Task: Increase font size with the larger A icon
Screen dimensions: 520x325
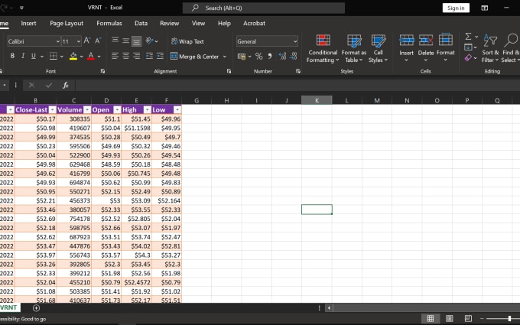Action: pos(87,41)
